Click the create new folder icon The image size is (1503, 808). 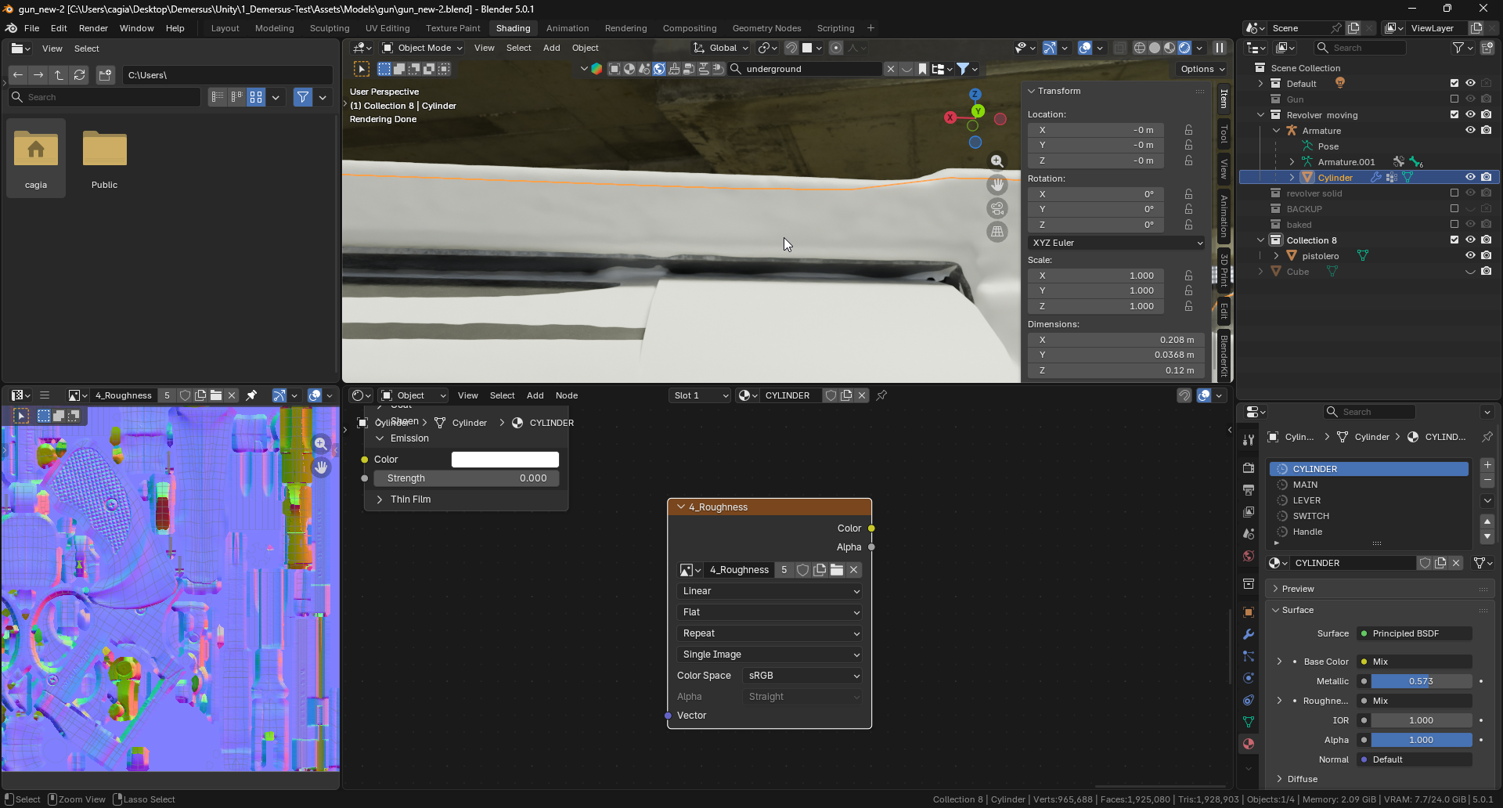[x=105, y=75]
